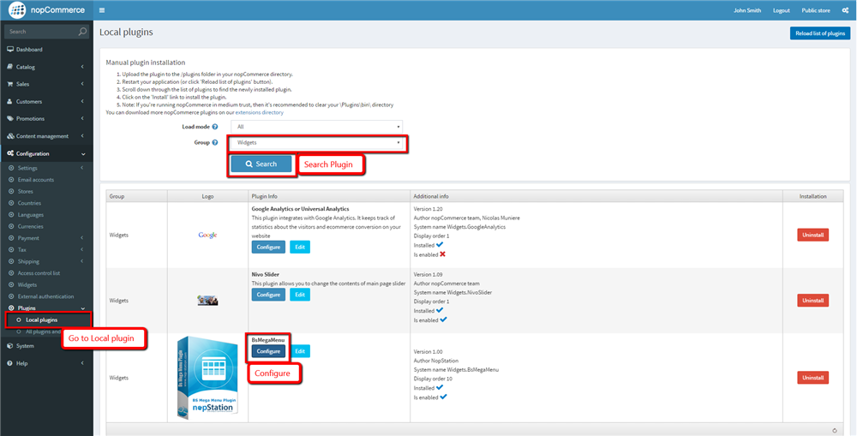Screen dimensions: 857x436
Task: Expand the Customers sidebar menu
Action: (46, 102)
